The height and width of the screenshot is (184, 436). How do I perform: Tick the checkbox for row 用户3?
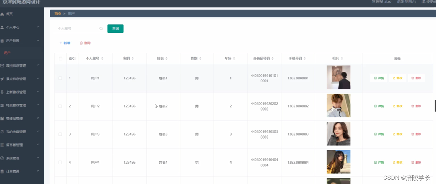(x=60, y=134)
